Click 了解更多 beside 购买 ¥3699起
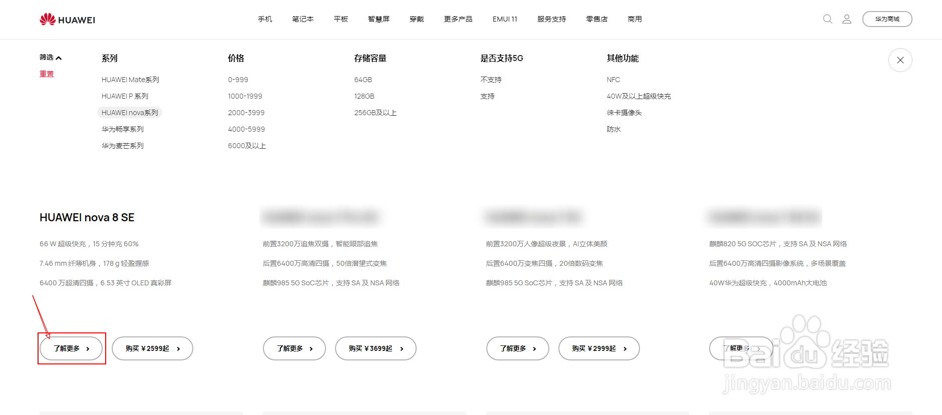 point(294,348)
